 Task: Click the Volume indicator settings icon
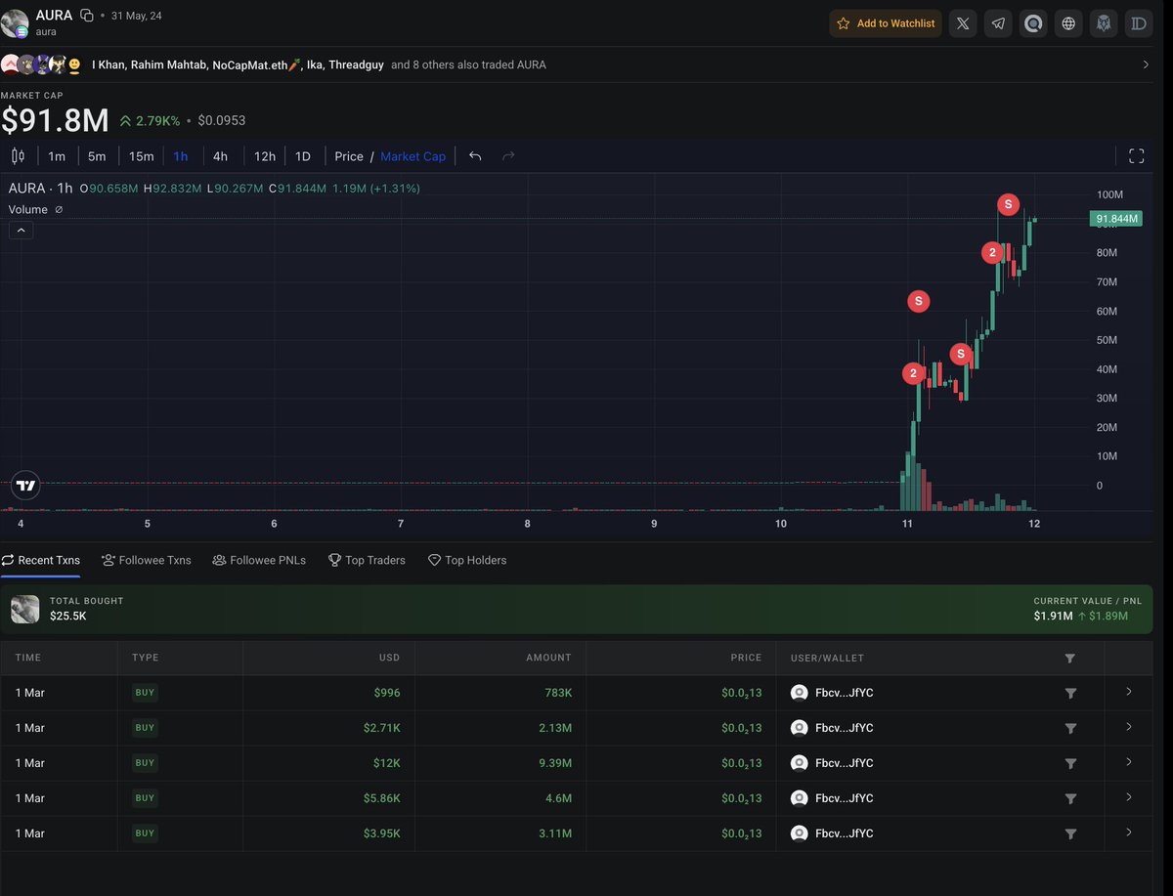coord(59,210)
